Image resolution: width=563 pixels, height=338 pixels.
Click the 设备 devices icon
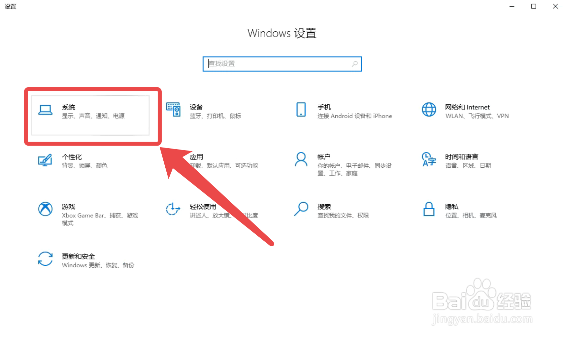tap(173, 110)
